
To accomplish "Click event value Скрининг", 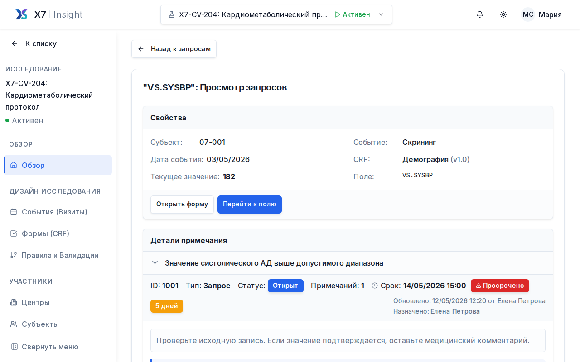I will click(419, 142).
